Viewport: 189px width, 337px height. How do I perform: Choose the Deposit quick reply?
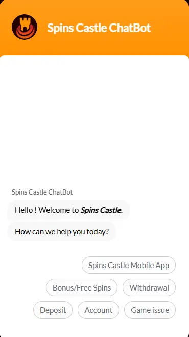53,310
